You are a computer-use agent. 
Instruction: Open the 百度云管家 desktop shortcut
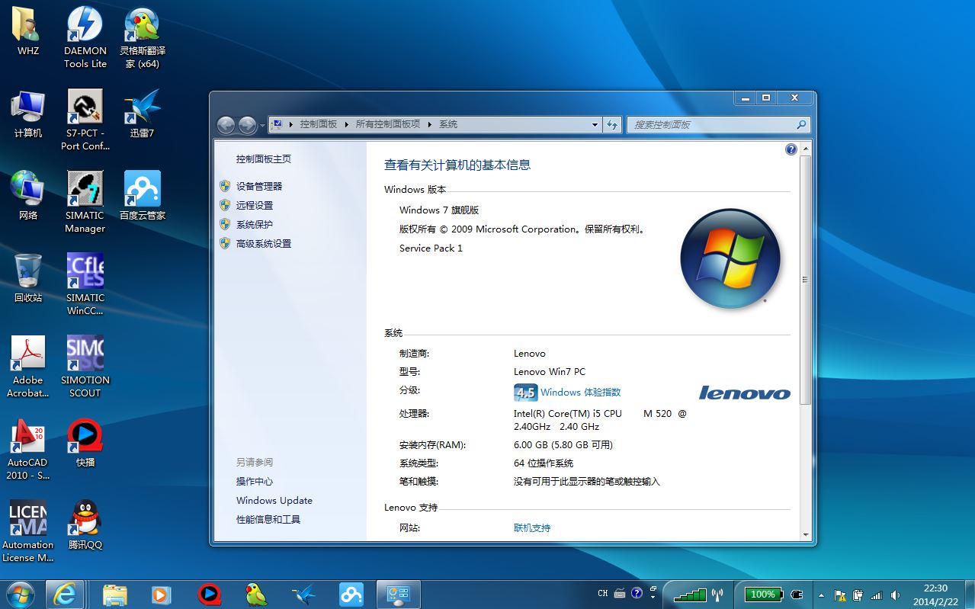(143, 196)
